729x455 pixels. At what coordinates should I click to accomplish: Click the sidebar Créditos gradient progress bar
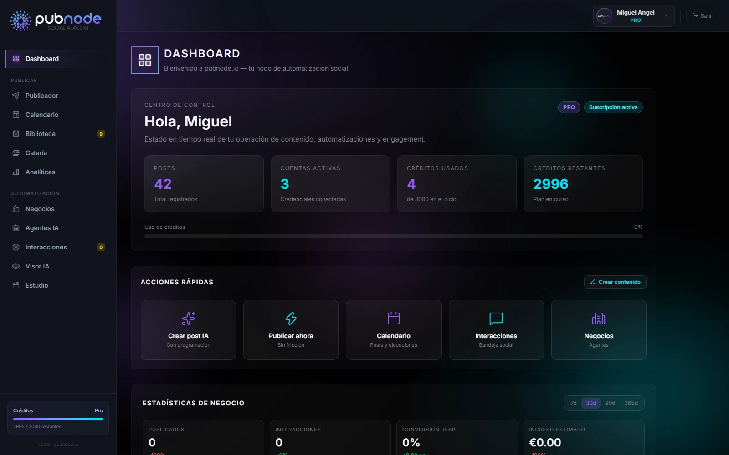(58, 419)
